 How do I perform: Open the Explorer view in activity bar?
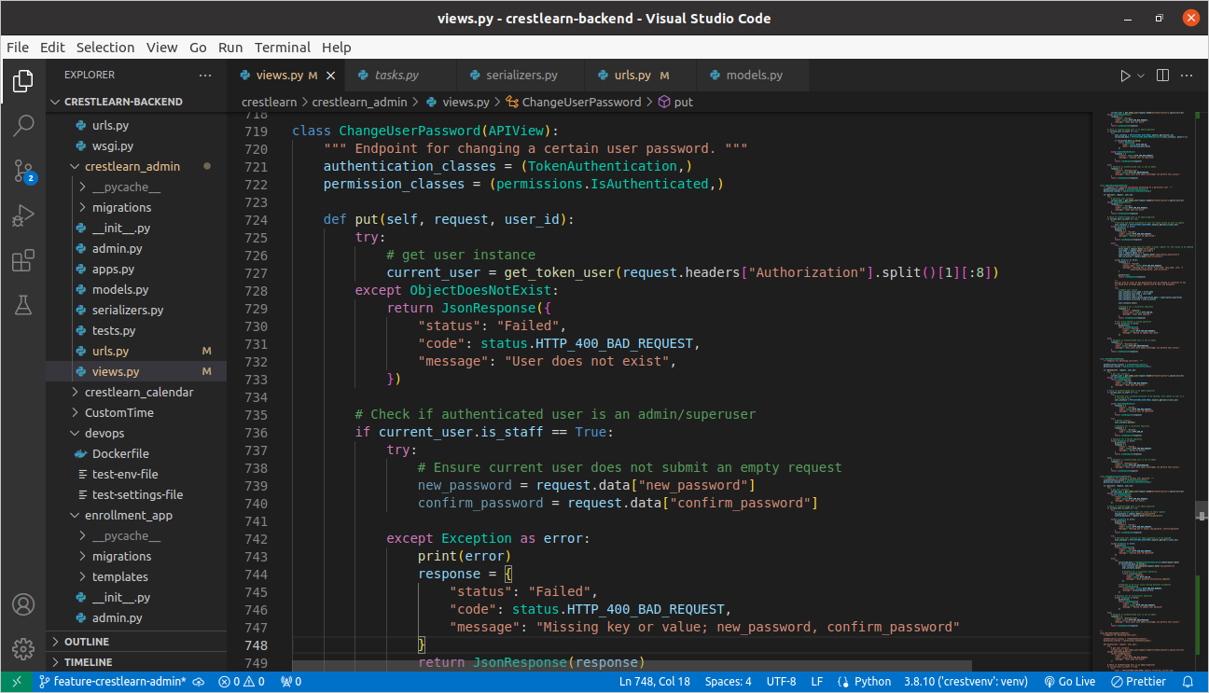click(23, 81)
